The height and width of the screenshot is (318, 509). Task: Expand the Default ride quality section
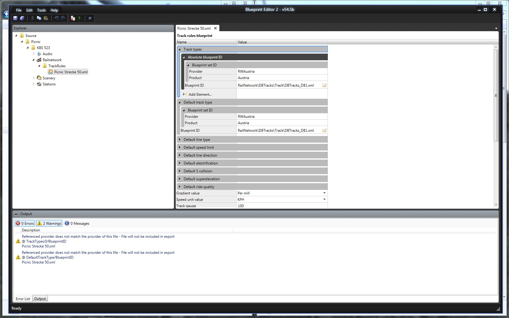click(180, 187)
